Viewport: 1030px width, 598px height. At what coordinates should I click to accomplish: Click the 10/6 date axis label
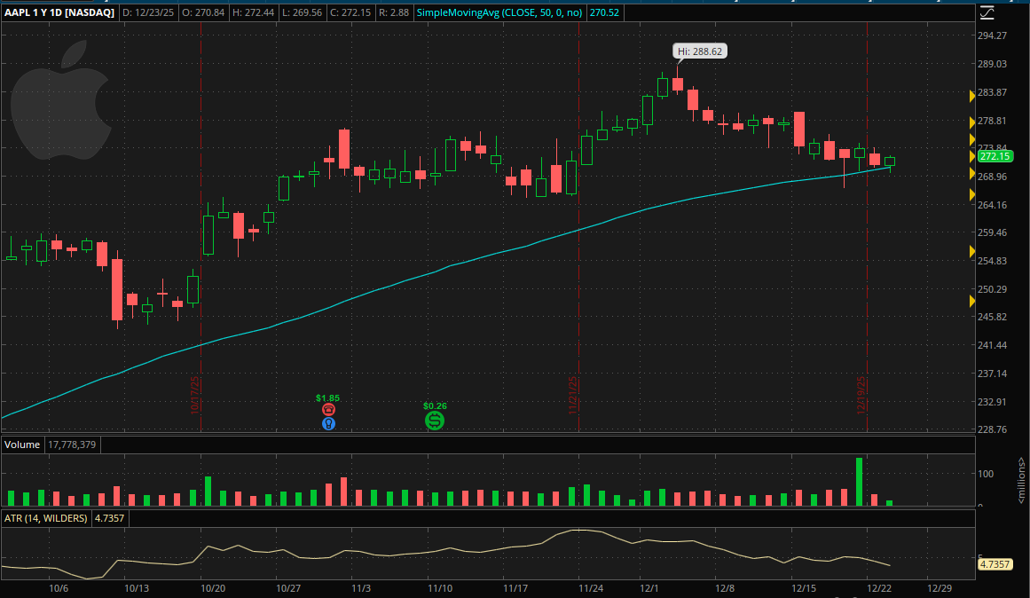[x=59, y=588]
